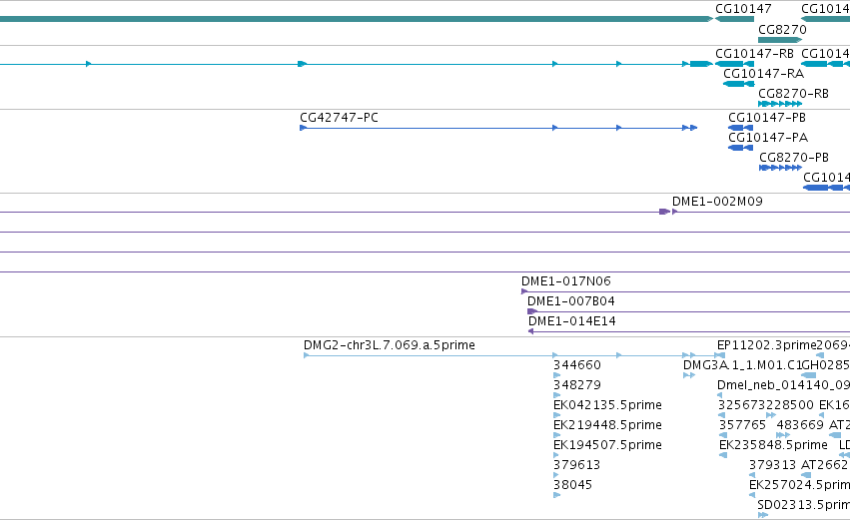Select the 483669 feature label
The image size is (850, 520).
pyautogui.click(x=800, y=425)
